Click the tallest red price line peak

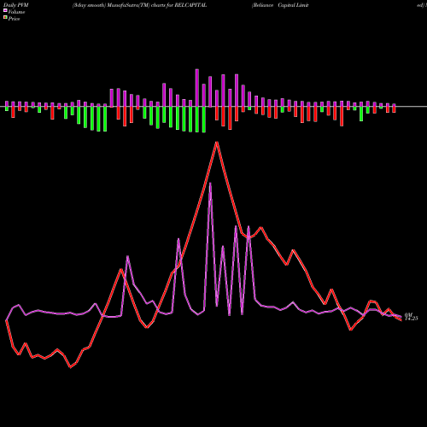pyautogui.click(x=217, y=143)
